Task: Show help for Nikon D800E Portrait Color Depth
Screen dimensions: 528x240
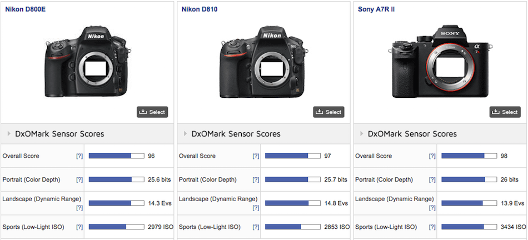Action: [x=79, y=180]
